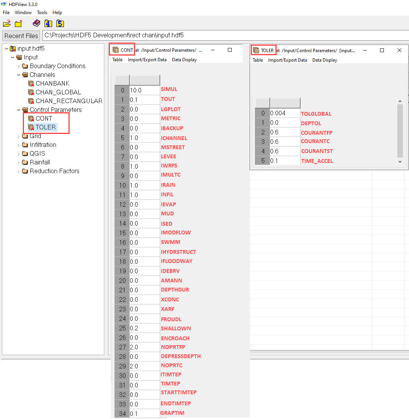
Task: Open the help book icon
Action: coord(36,23)
